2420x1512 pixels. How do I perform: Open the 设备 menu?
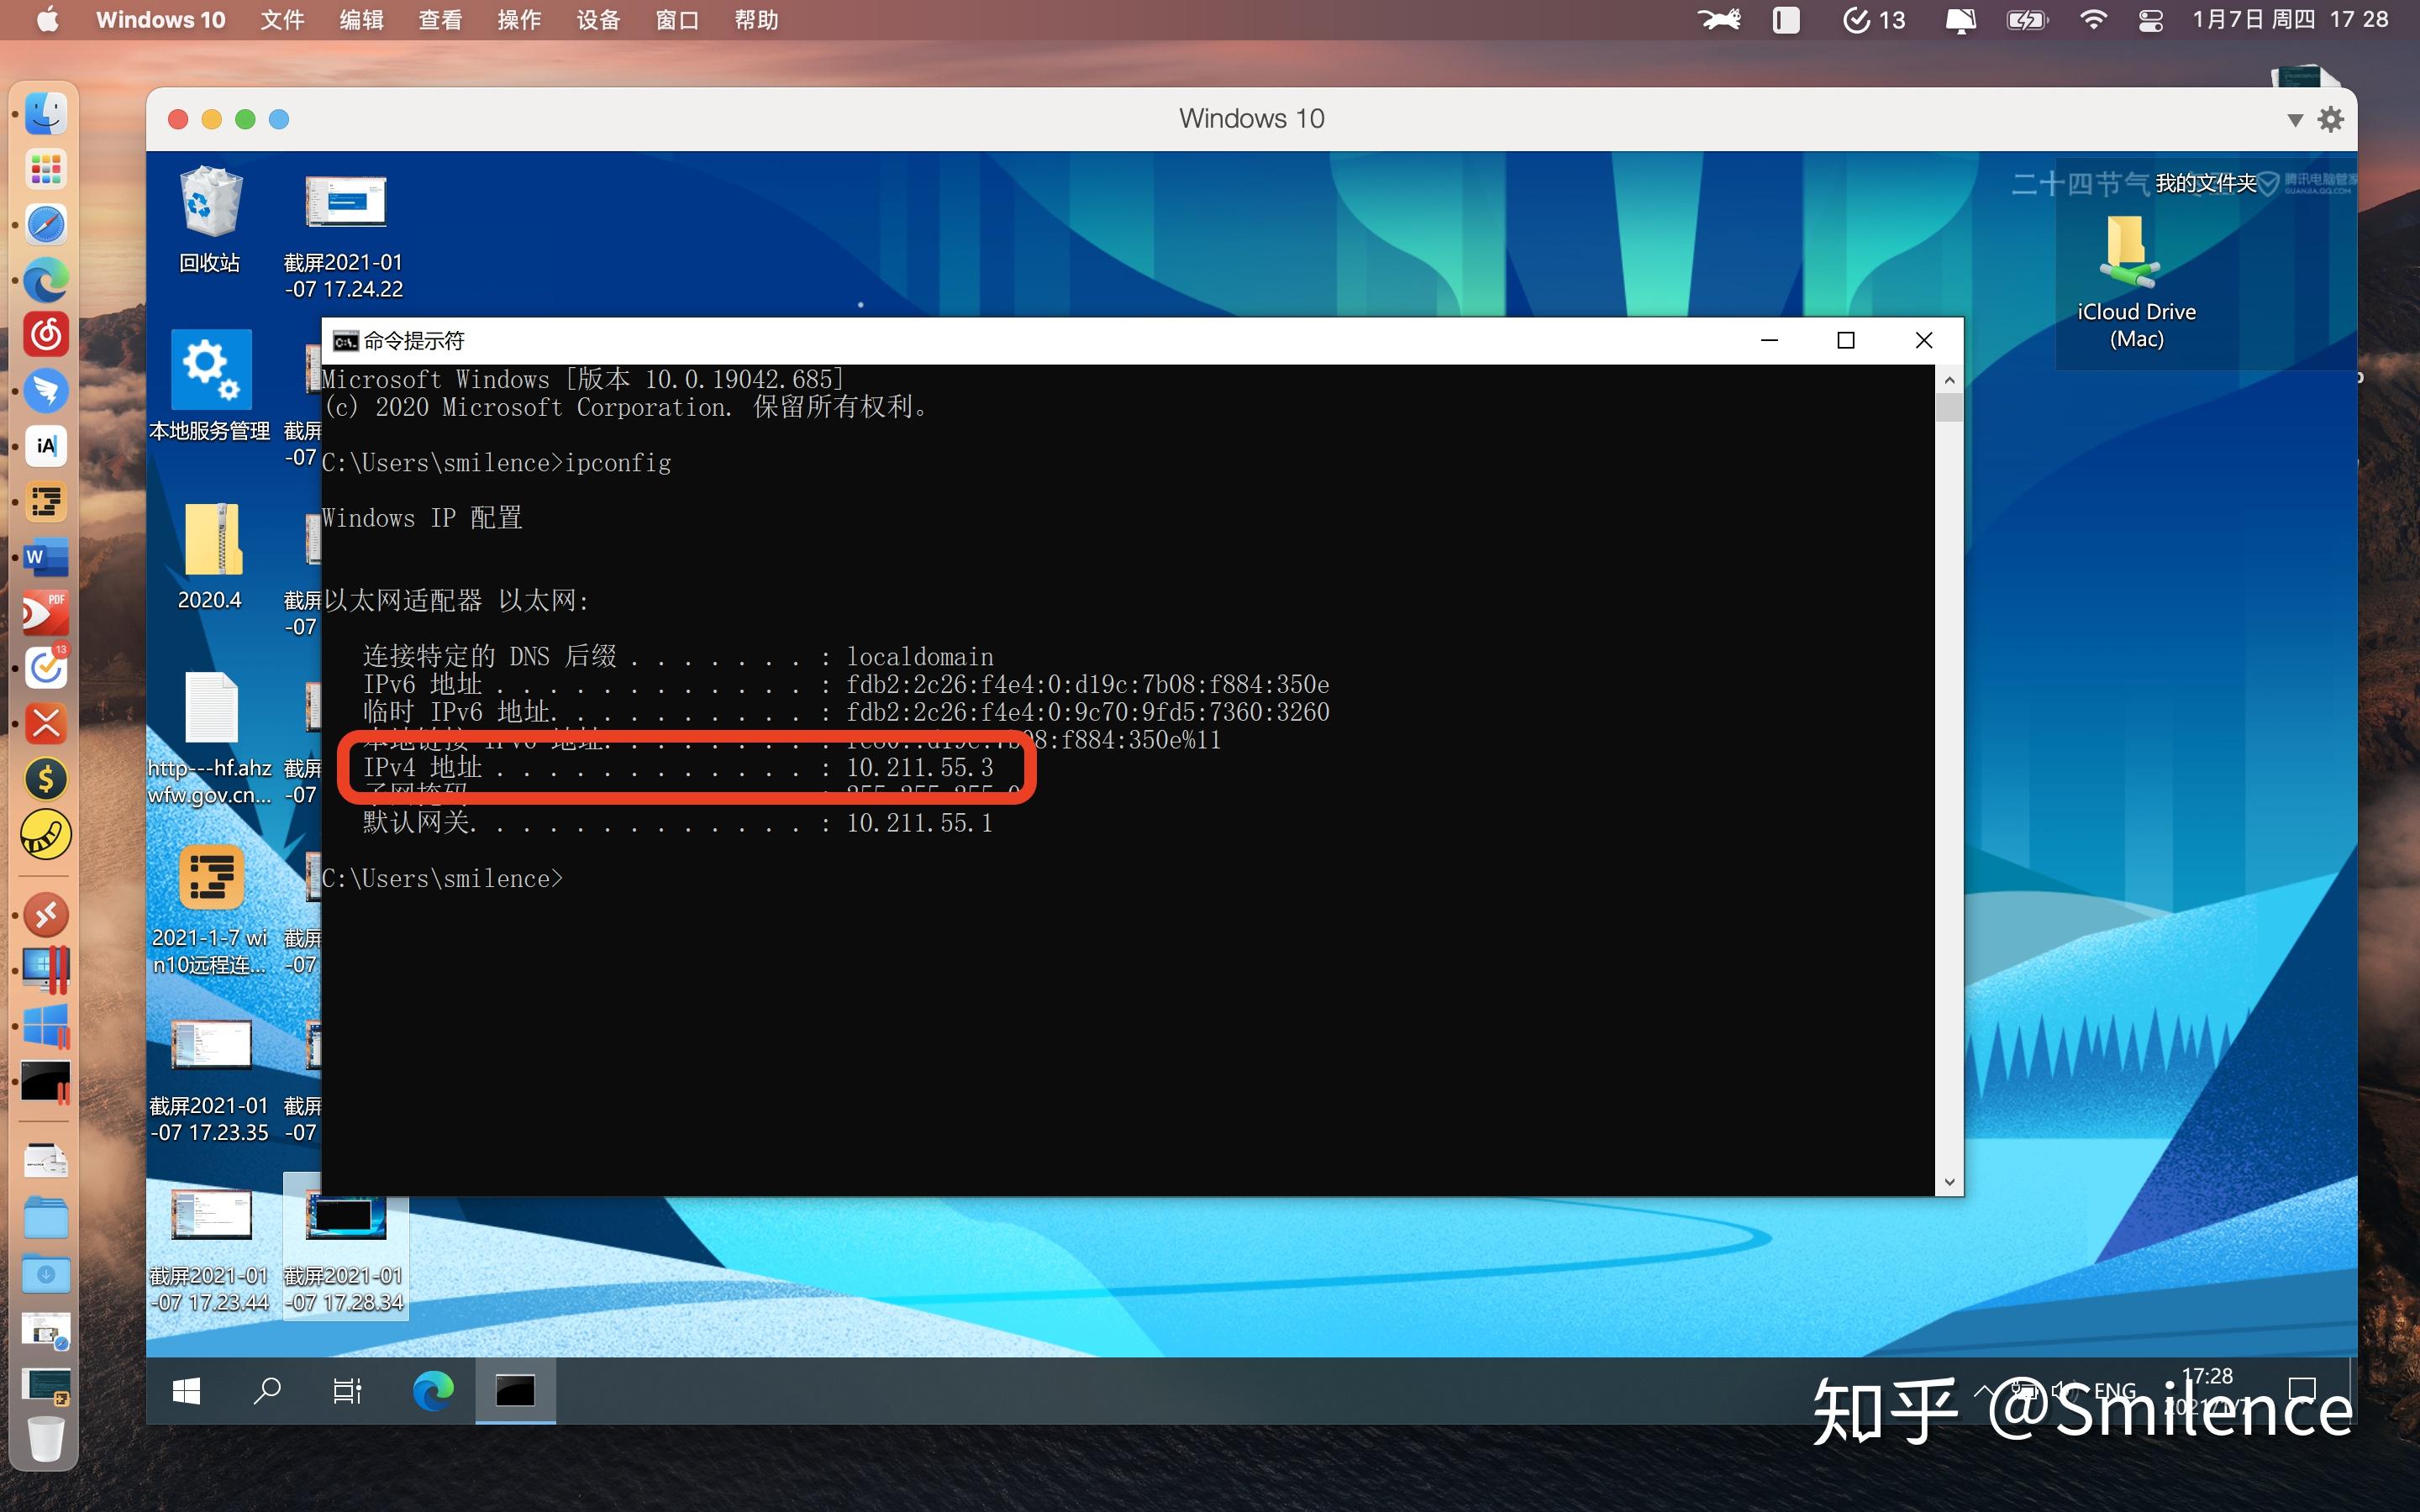click(x=598, y=20)
